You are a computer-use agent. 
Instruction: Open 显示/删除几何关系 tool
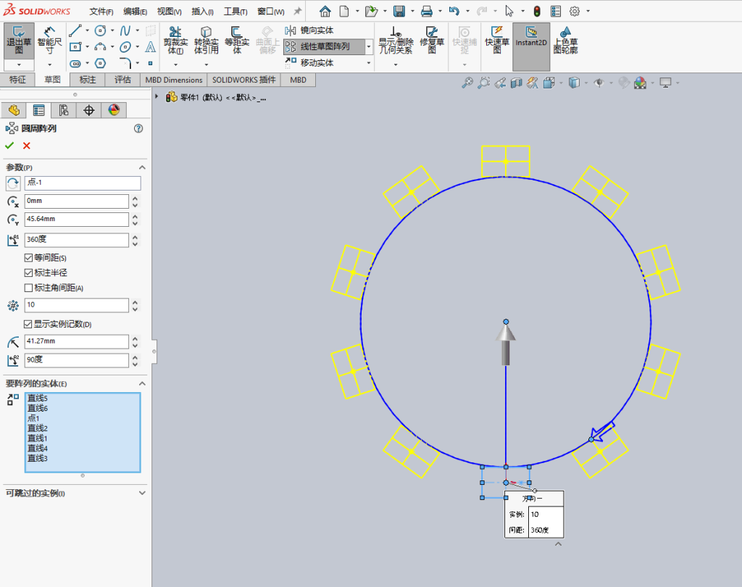(396, 41)
